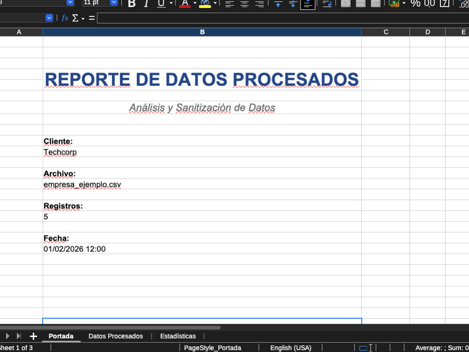The image size is (469, 352).
Task: Open Function Wizard (fx)
Action: (x=65, y=18)
